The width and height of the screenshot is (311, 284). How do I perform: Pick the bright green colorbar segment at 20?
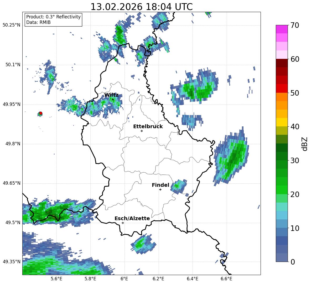(x=282, y=190)
